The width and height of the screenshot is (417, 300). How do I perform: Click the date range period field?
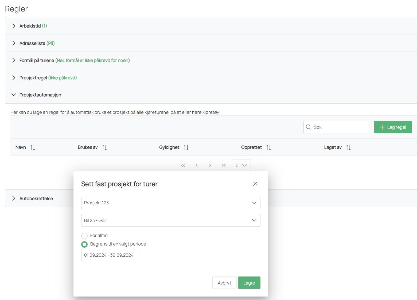pyautogui.click(x=110, y=255)
